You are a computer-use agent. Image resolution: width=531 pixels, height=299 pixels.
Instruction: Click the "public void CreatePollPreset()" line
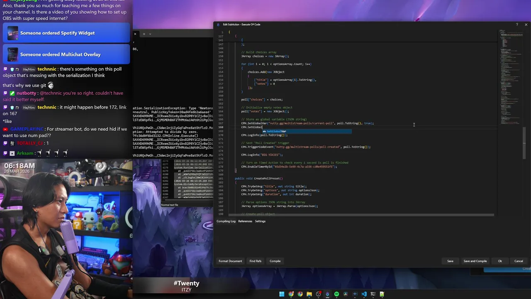click(259, 179)
